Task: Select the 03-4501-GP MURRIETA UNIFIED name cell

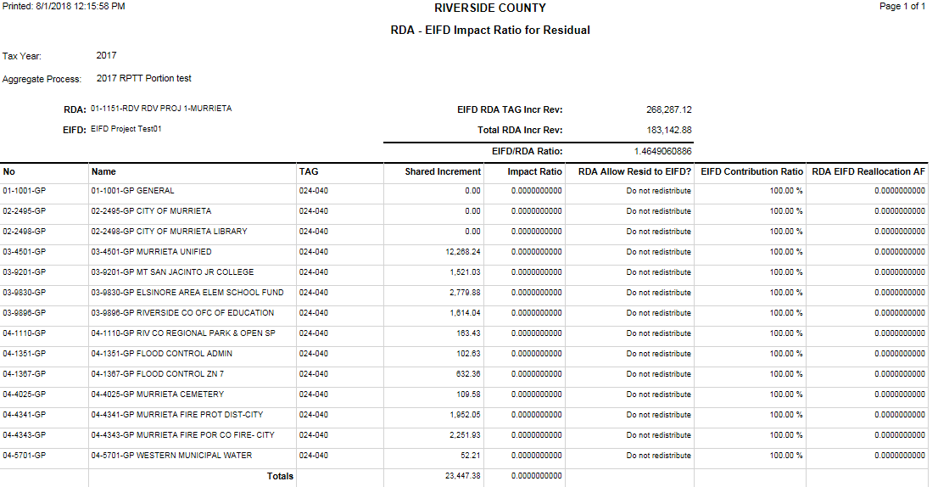Action: (151, 252)
